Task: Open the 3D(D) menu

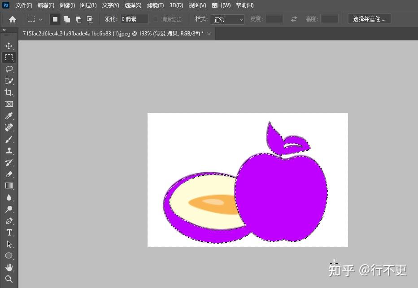Action: 176,5
